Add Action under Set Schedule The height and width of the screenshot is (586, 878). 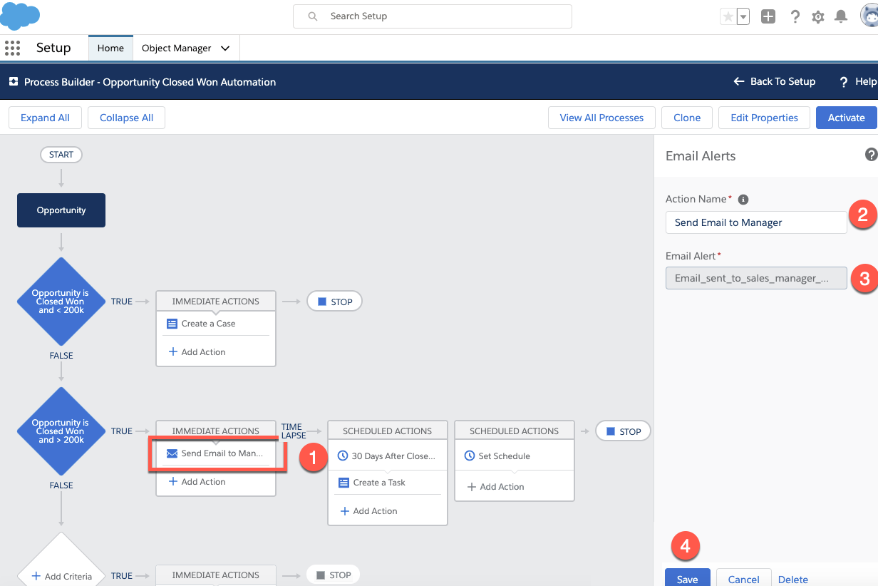click(496, 487)
